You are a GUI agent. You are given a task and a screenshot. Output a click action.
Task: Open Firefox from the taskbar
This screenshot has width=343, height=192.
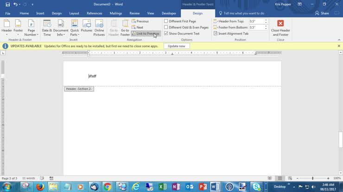click(40, 187)
